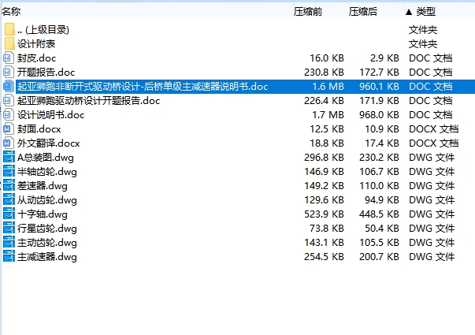Click the 105.5 KB compressed size value
Screen dimensions: 475x335
point(379,243)
